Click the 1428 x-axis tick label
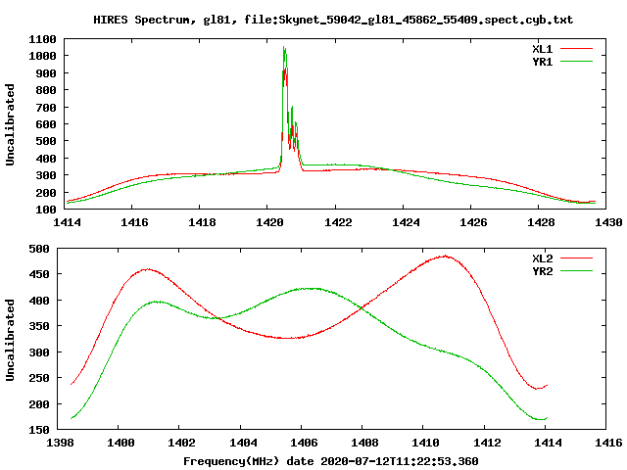627x470 pixels. pos(541,222)
